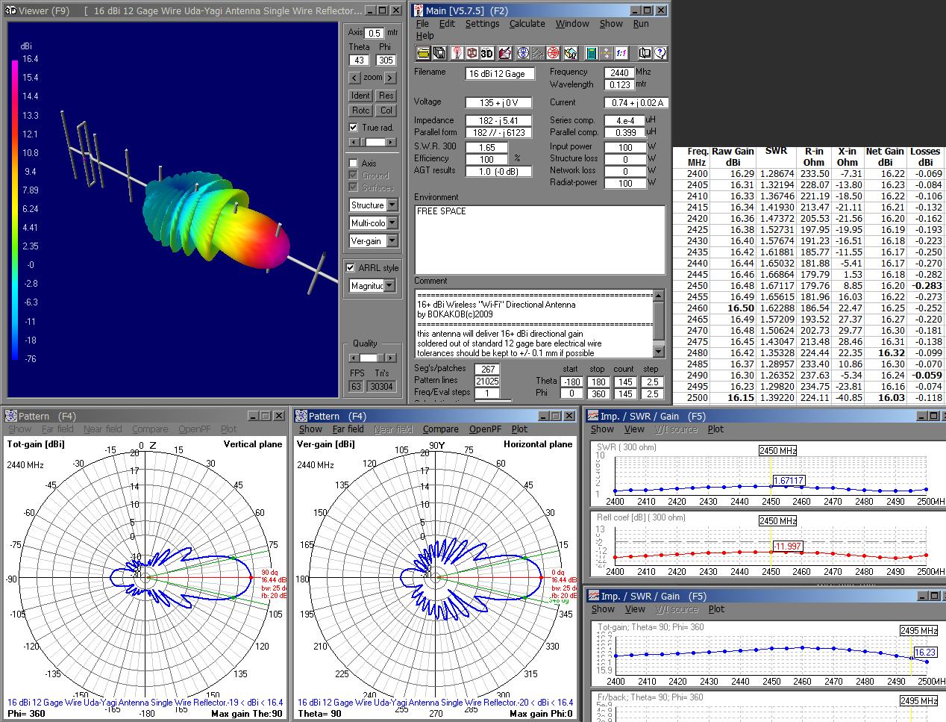This screenshot has width=946, height=722.
Task: Expand the Structure dropdown
Action: [392, 205]
